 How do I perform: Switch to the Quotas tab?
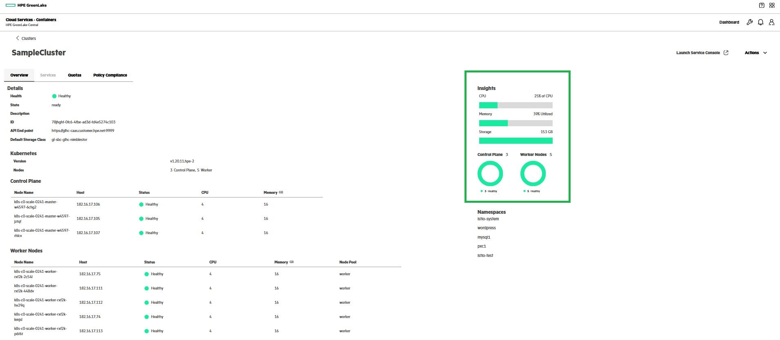pos(74,75)
